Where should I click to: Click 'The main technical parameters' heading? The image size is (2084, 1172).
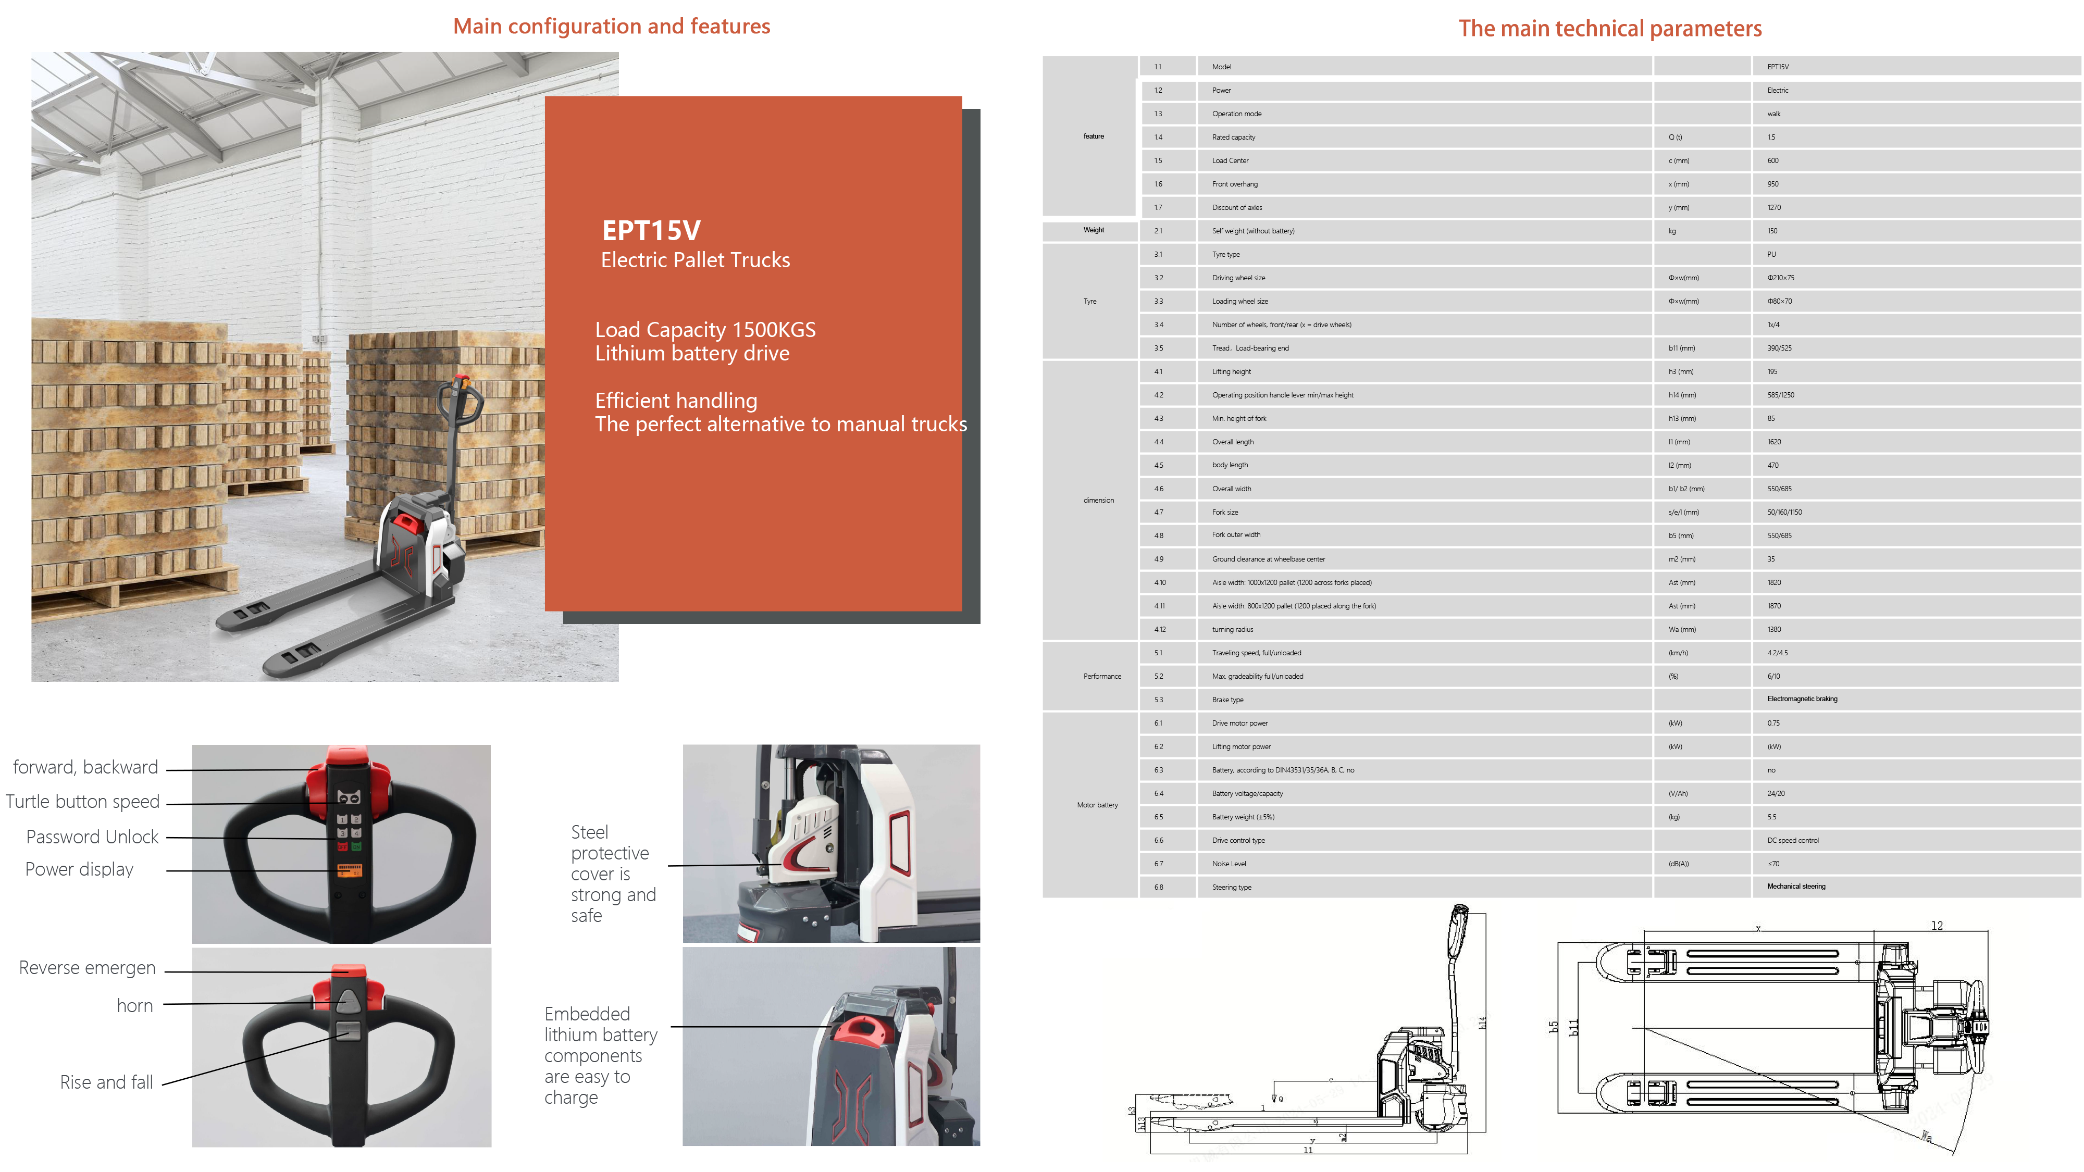pyautogui.click(x=1609, y=29)
